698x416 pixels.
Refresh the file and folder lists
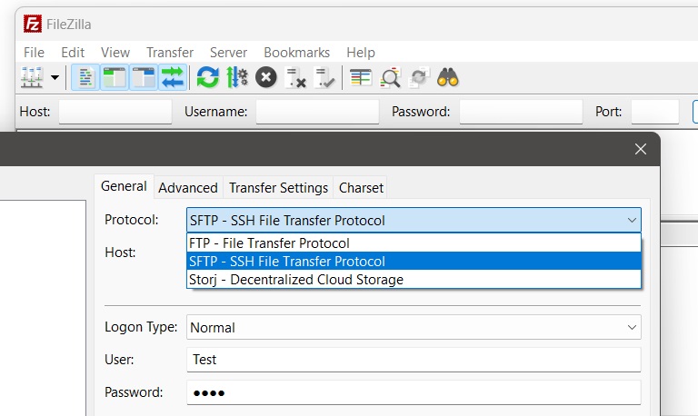click(x=208, y=78)
